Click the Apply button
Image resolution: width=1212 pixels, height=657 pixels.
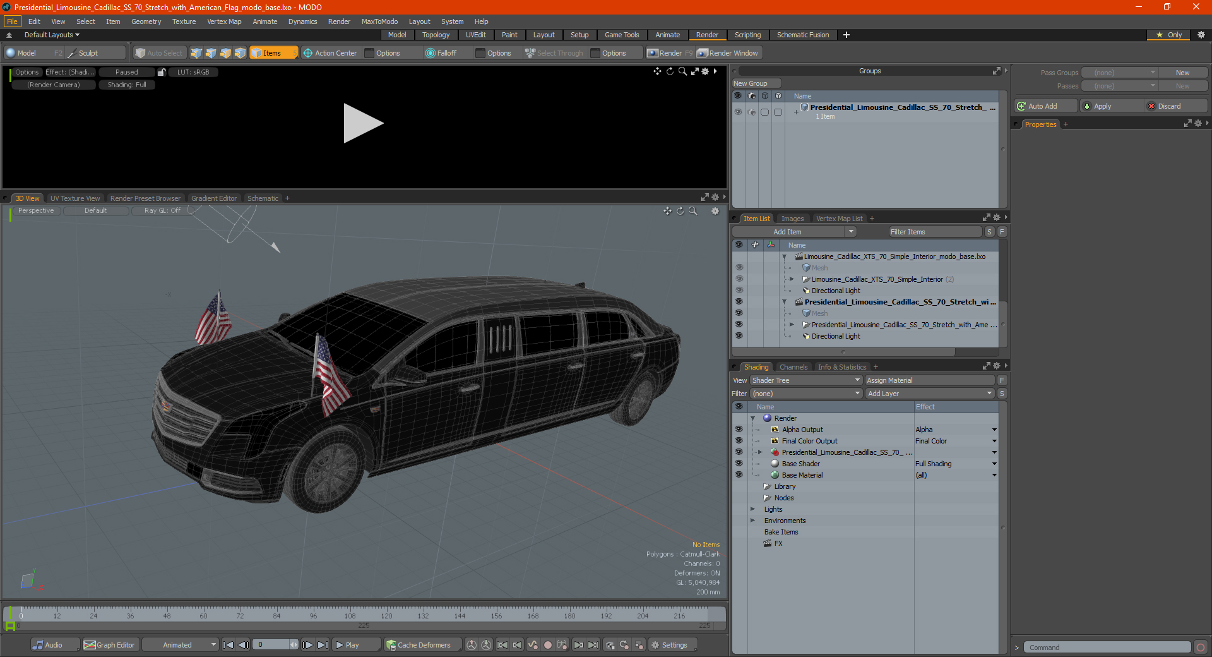pos(1111,106)
